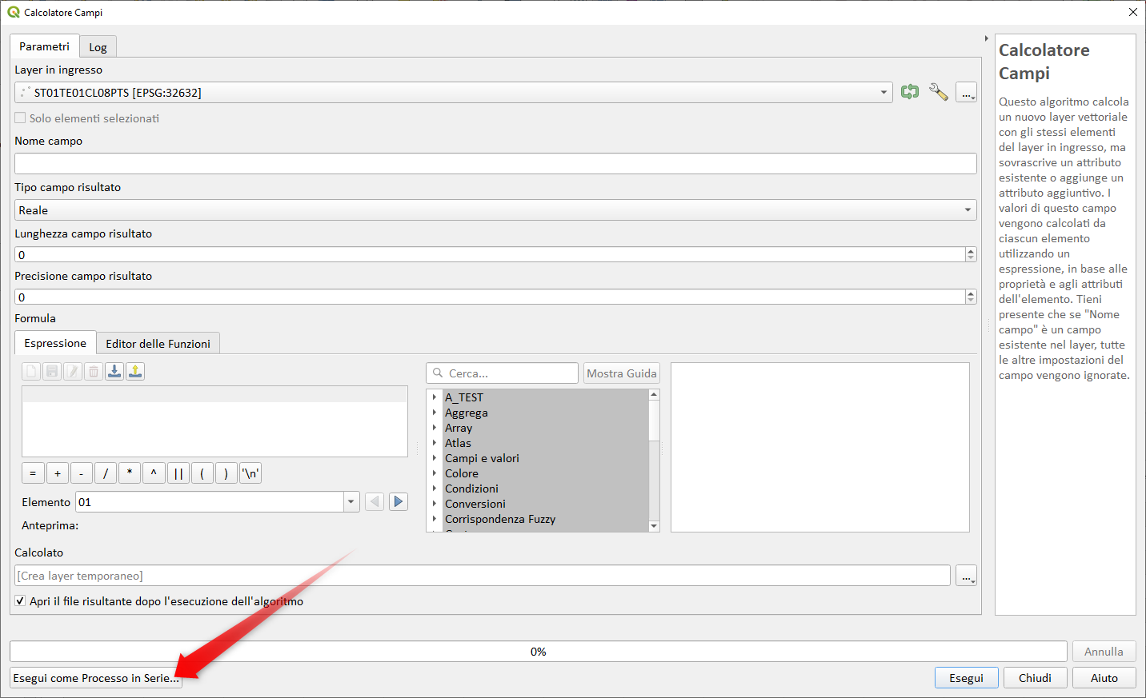Insert the '\n' newline operator
The width and height of the screenshot is (1146, 698).
click(x=250, y=473)
